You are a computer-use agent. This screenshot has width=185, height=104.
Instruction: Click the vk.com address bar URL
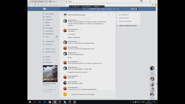57,5
